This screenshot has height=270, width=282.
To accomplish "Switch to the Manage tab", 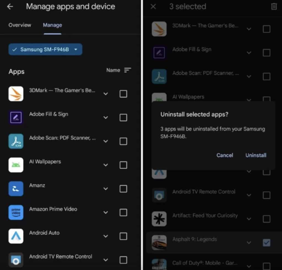I will pos(52,25).
